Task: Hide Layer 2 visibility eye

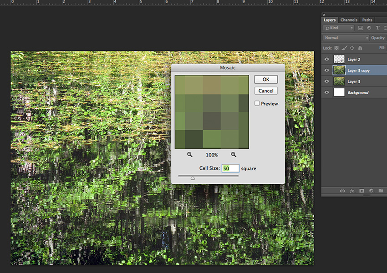Action: 326,59
